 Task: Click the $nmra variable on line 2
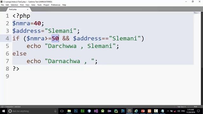point(21,23)
